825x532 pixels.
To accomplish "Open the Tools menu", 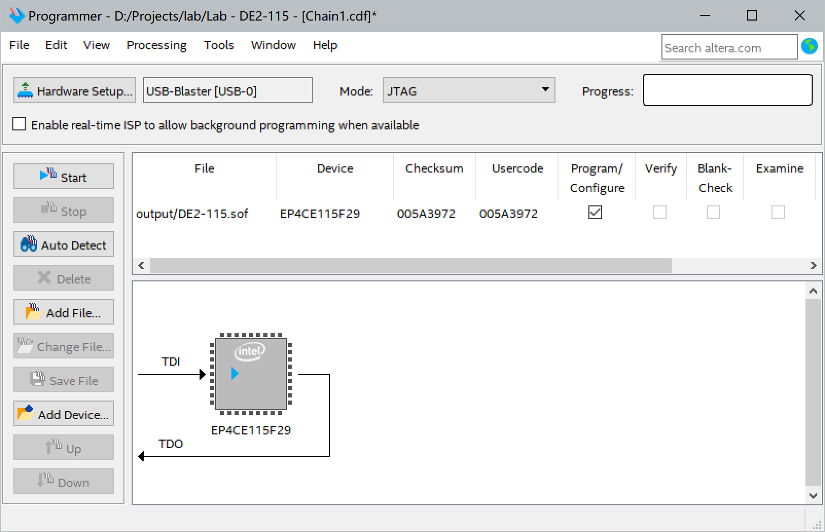I will coord(219,45).
